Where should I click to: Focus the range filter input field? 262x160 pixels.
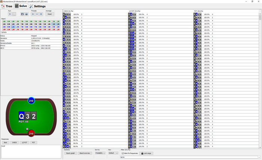[189, 157]
